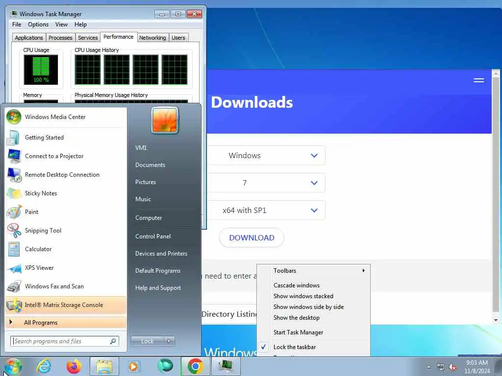502x376 pixels.
Task: Open Calculator from the Start menu
Action: tap(66, 249)
